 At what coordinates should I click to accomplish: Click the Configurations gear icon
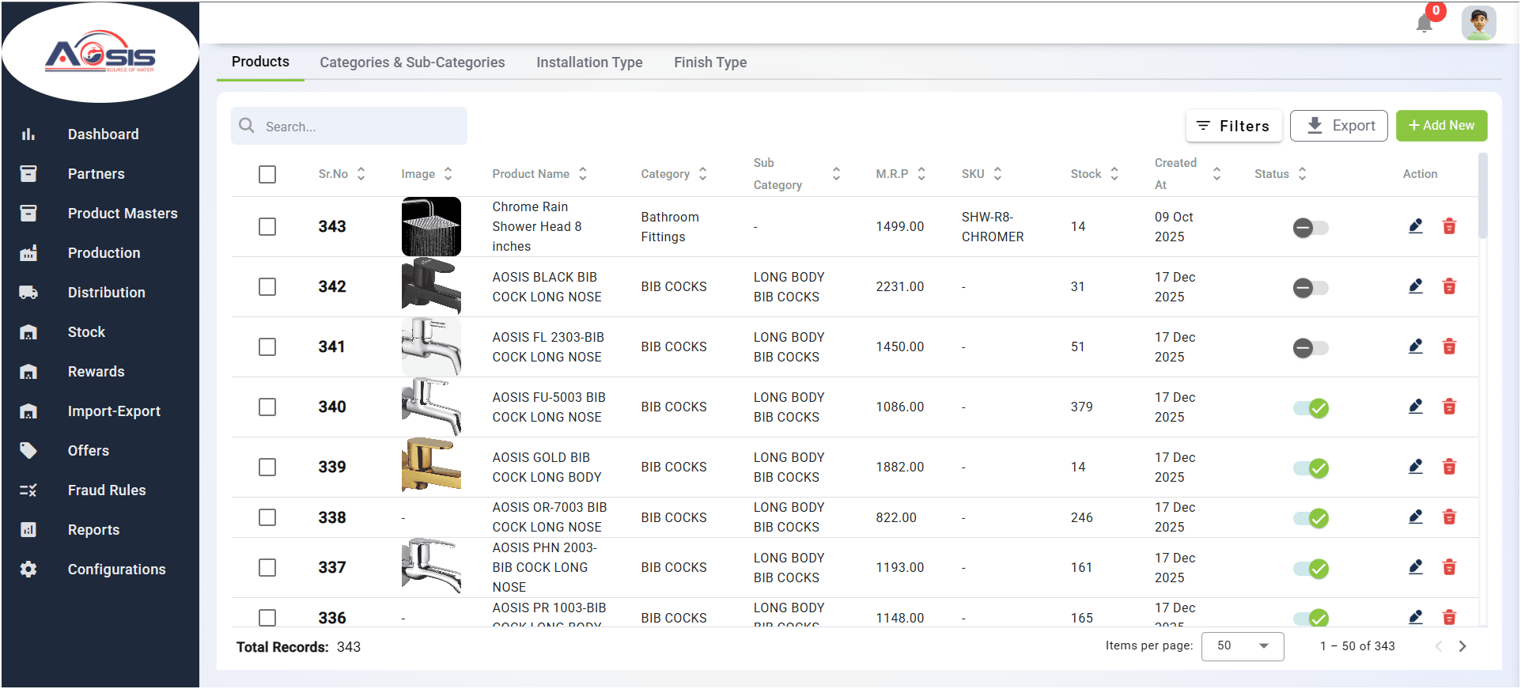point(28,570)
